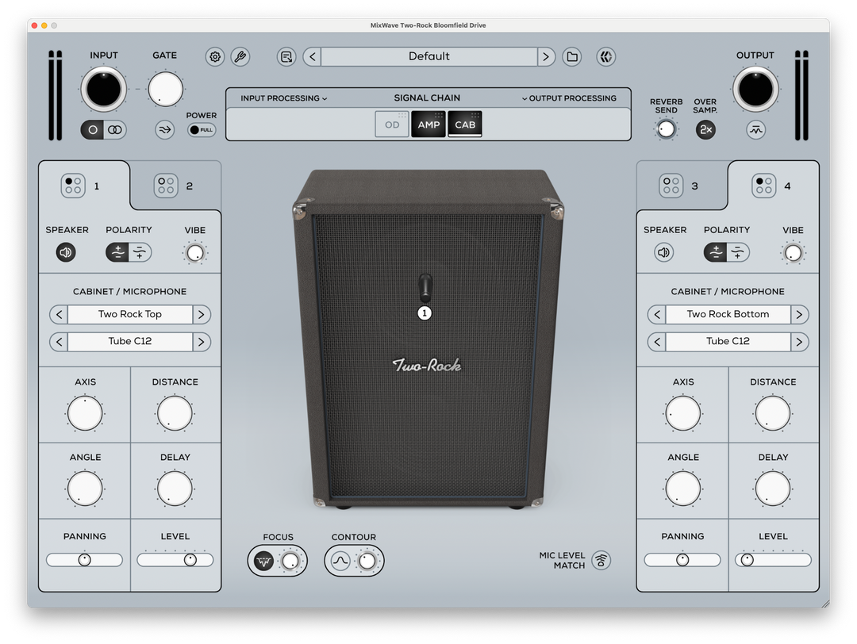Select the AMP block in signal chain

428,125
